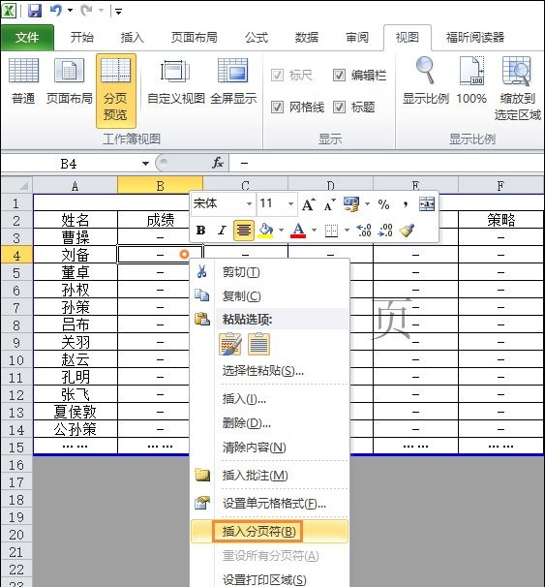Open the Zoom (显示比例) magnifier dialog
Screen dimensions: 545x587
point(425,81)
